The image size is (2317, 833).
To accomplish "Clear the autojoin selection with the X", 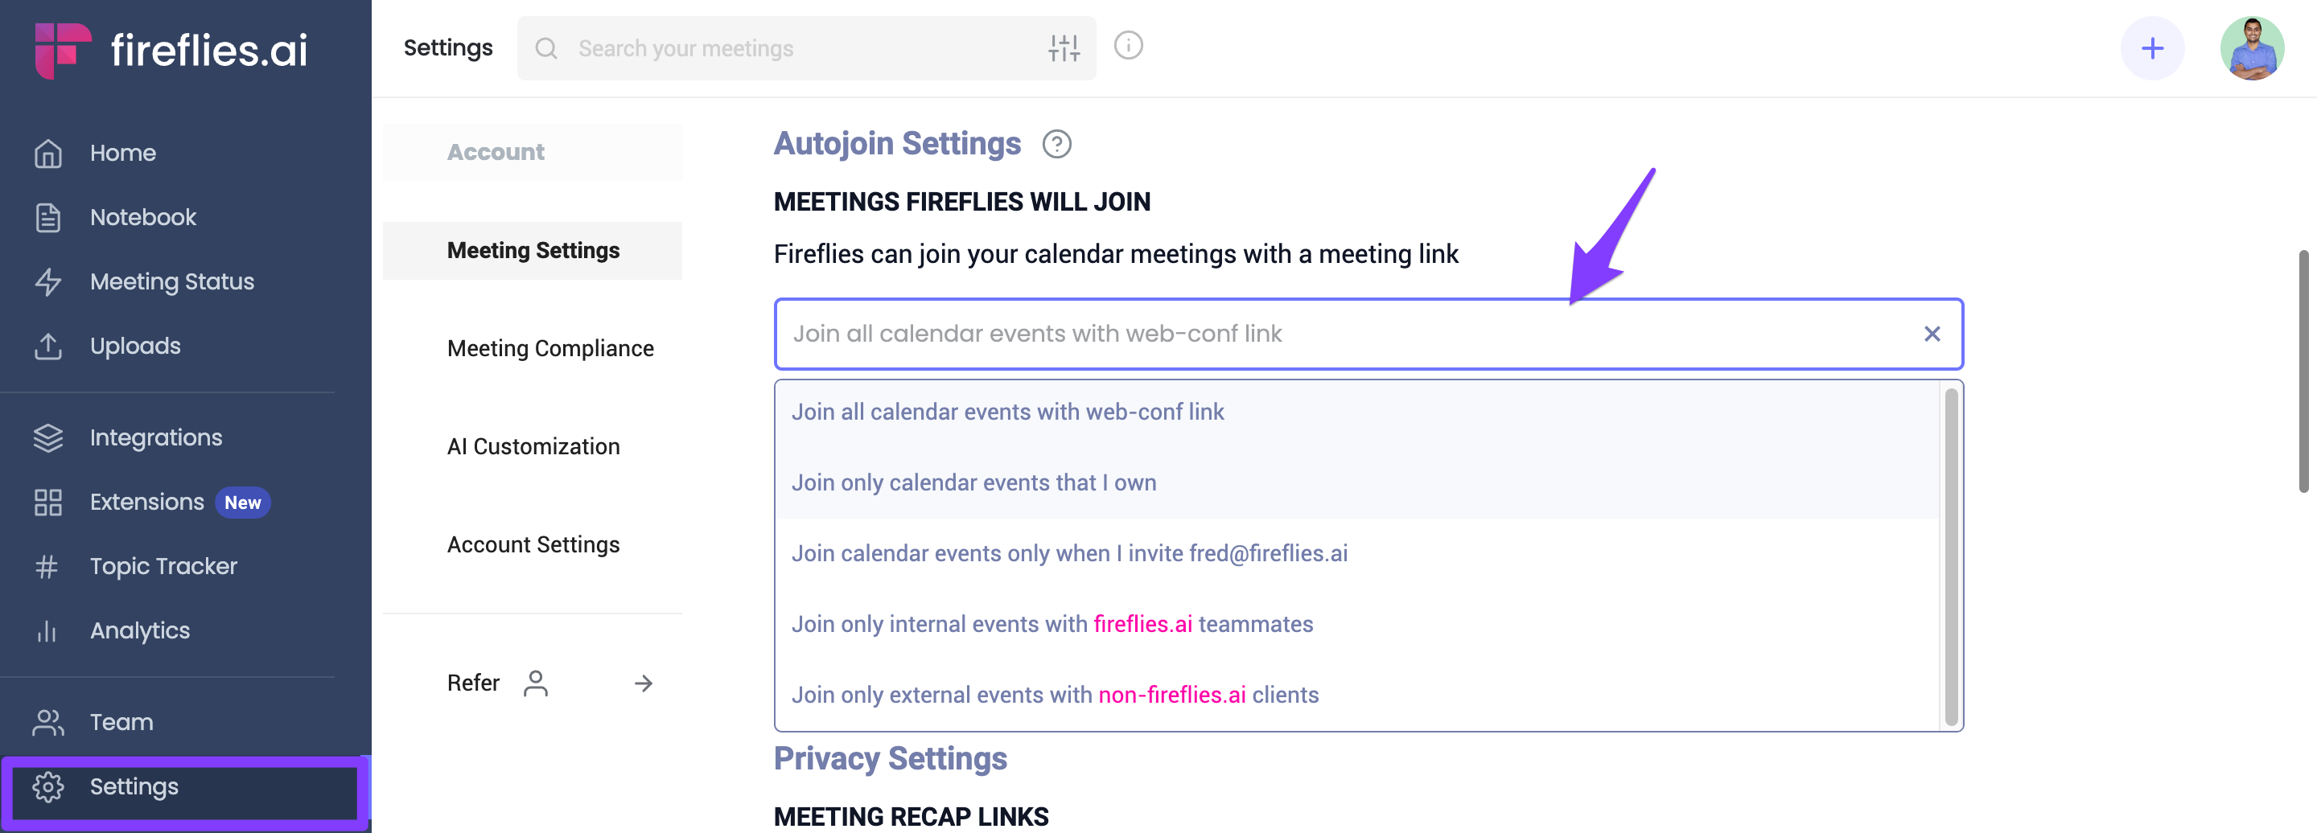I will [x=1931, y=334].
